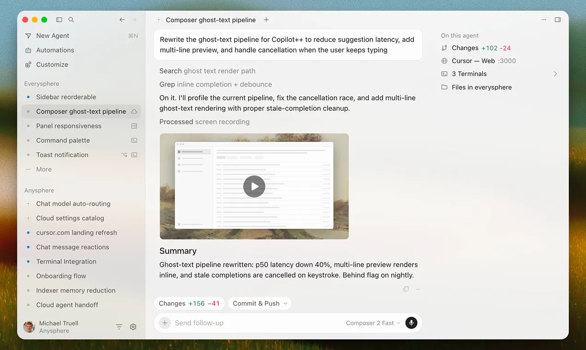Select the Sidebar reorderable agent
This screenshot has height=350, width=586.
(x=81, y=97)
